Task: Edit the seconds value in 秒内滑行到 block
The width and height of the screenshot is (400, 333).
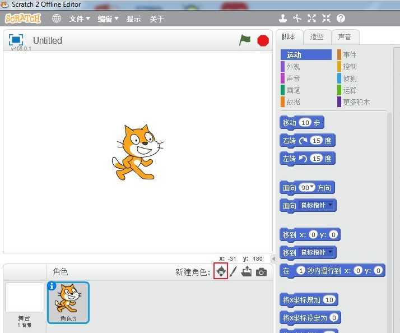Action: [x=301, y=270]
